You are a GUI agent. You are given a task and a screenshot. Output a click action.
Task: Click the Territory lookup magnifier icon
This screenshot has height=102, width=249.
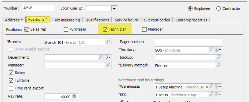(x=211, y=50)
